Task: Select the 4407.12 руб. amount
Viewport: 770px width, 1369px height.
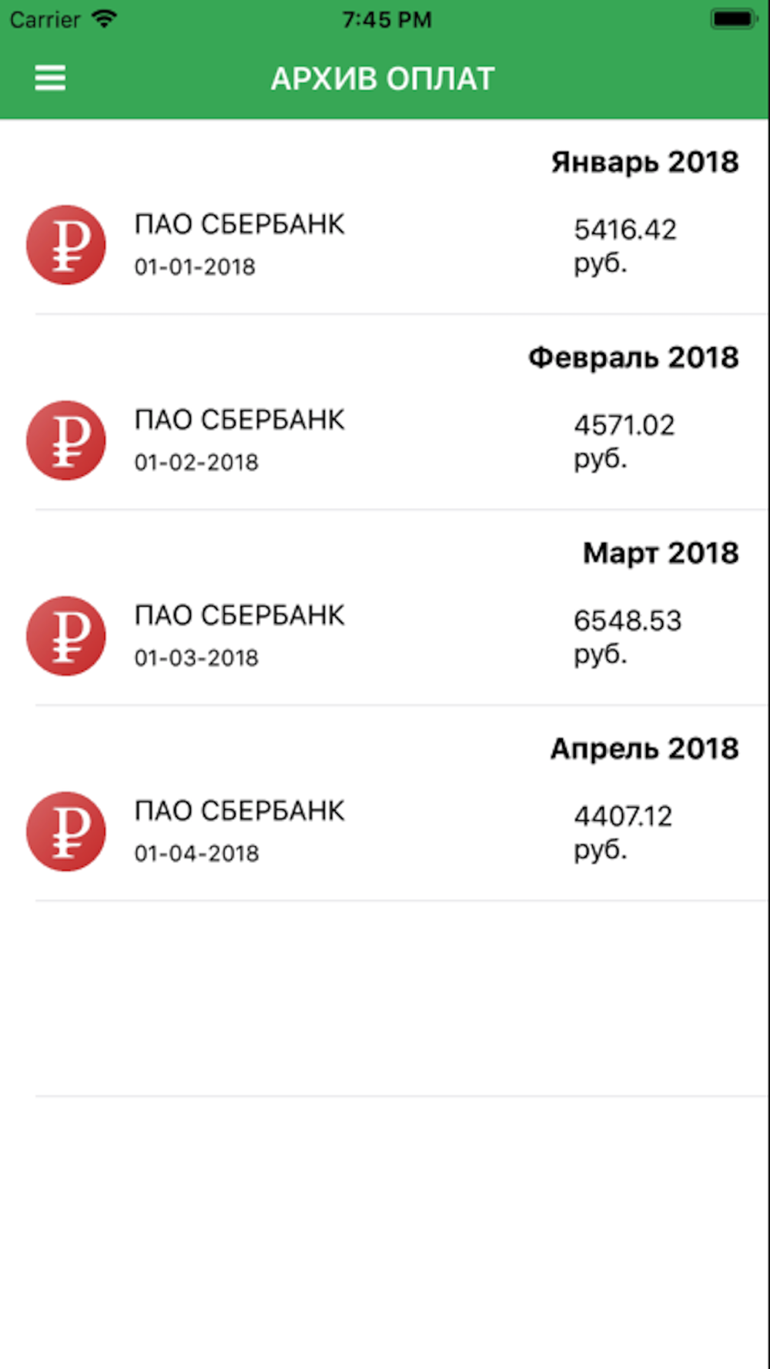Action: (623, 832)
